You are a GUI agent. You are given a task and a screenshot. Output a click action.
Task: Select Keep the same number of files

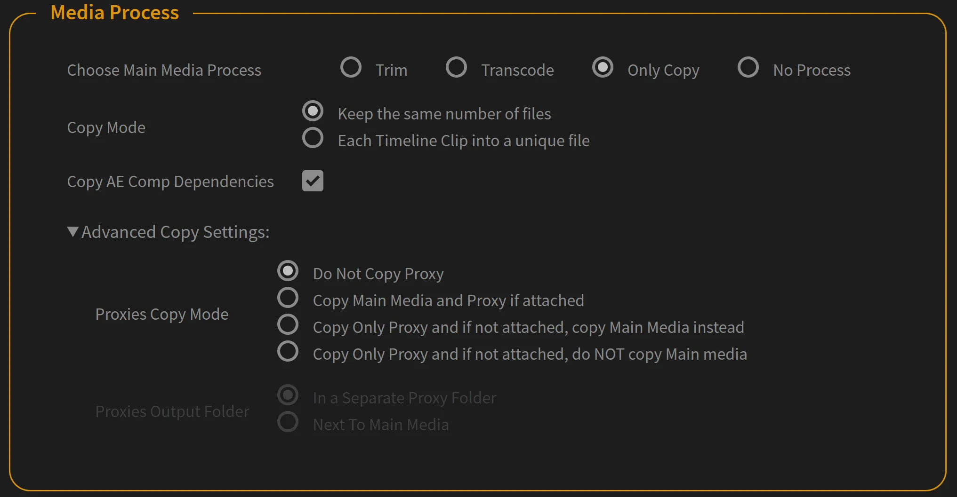pyautogui.click(x=313, y=111)
